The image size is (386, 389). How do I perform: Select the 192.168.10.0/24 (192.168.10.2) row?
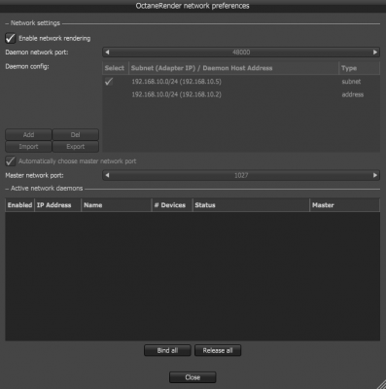tap(241, 94)
